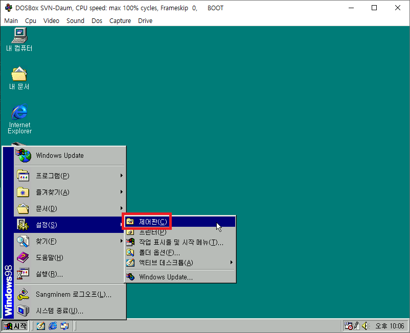Image resolution: width=410 pixels, height=333 pixels.
Task: Click the 찾기(F) magnifier icon
Action: pos(23,241)
